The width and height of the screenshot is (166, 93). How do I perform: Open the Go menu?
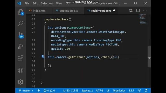[67, 3]
